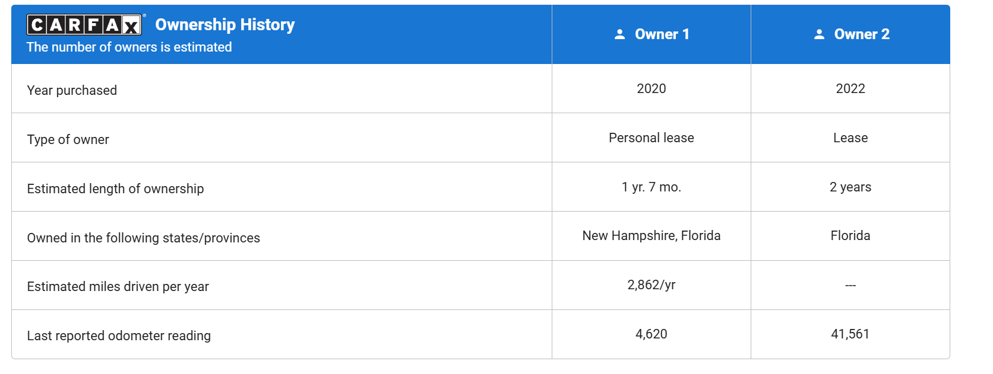Click the Year purchased row label
993x374 pixels.
point(72,90)
